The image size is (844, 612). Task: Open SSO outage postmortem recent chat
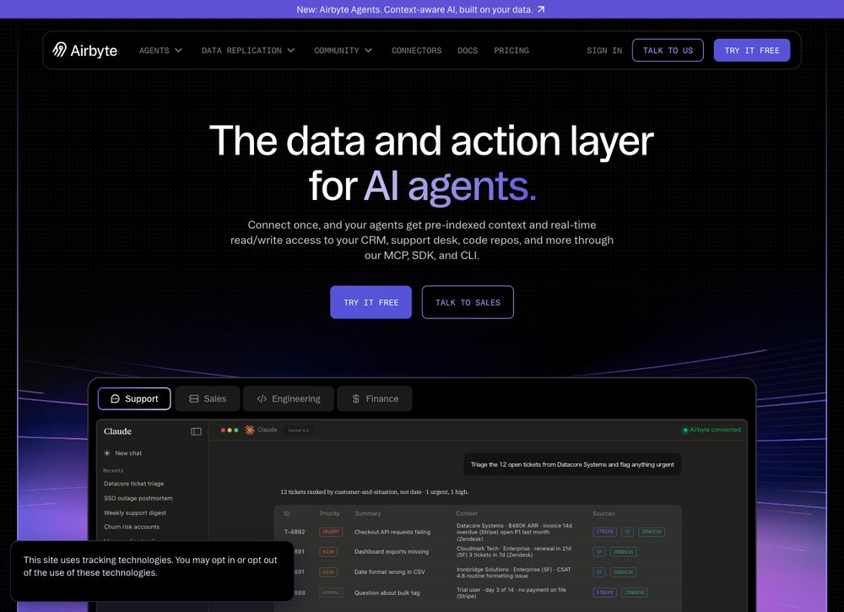point(138,498)
